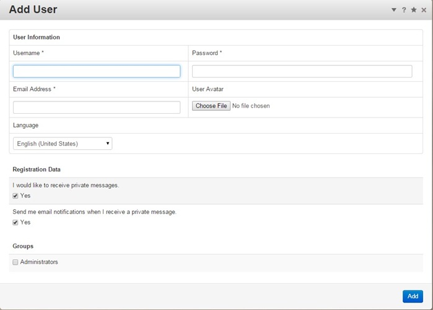Close the Add User dialog with X
The image size is (433, 310).
[424, 10]
